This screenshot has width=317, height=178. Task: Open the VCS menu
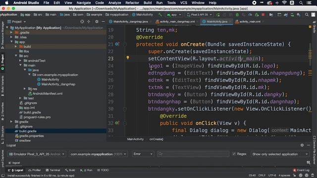[184, 3]
